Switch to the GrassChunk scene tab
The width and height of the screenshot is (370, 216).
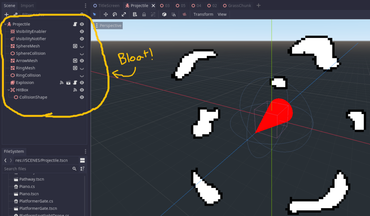(x=240, y=5)
